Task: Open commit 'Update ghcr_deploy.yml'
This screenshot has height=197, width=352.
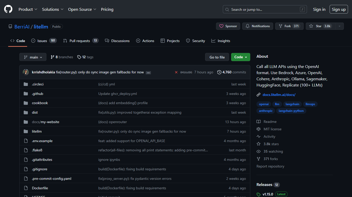Action: point(118,94)
